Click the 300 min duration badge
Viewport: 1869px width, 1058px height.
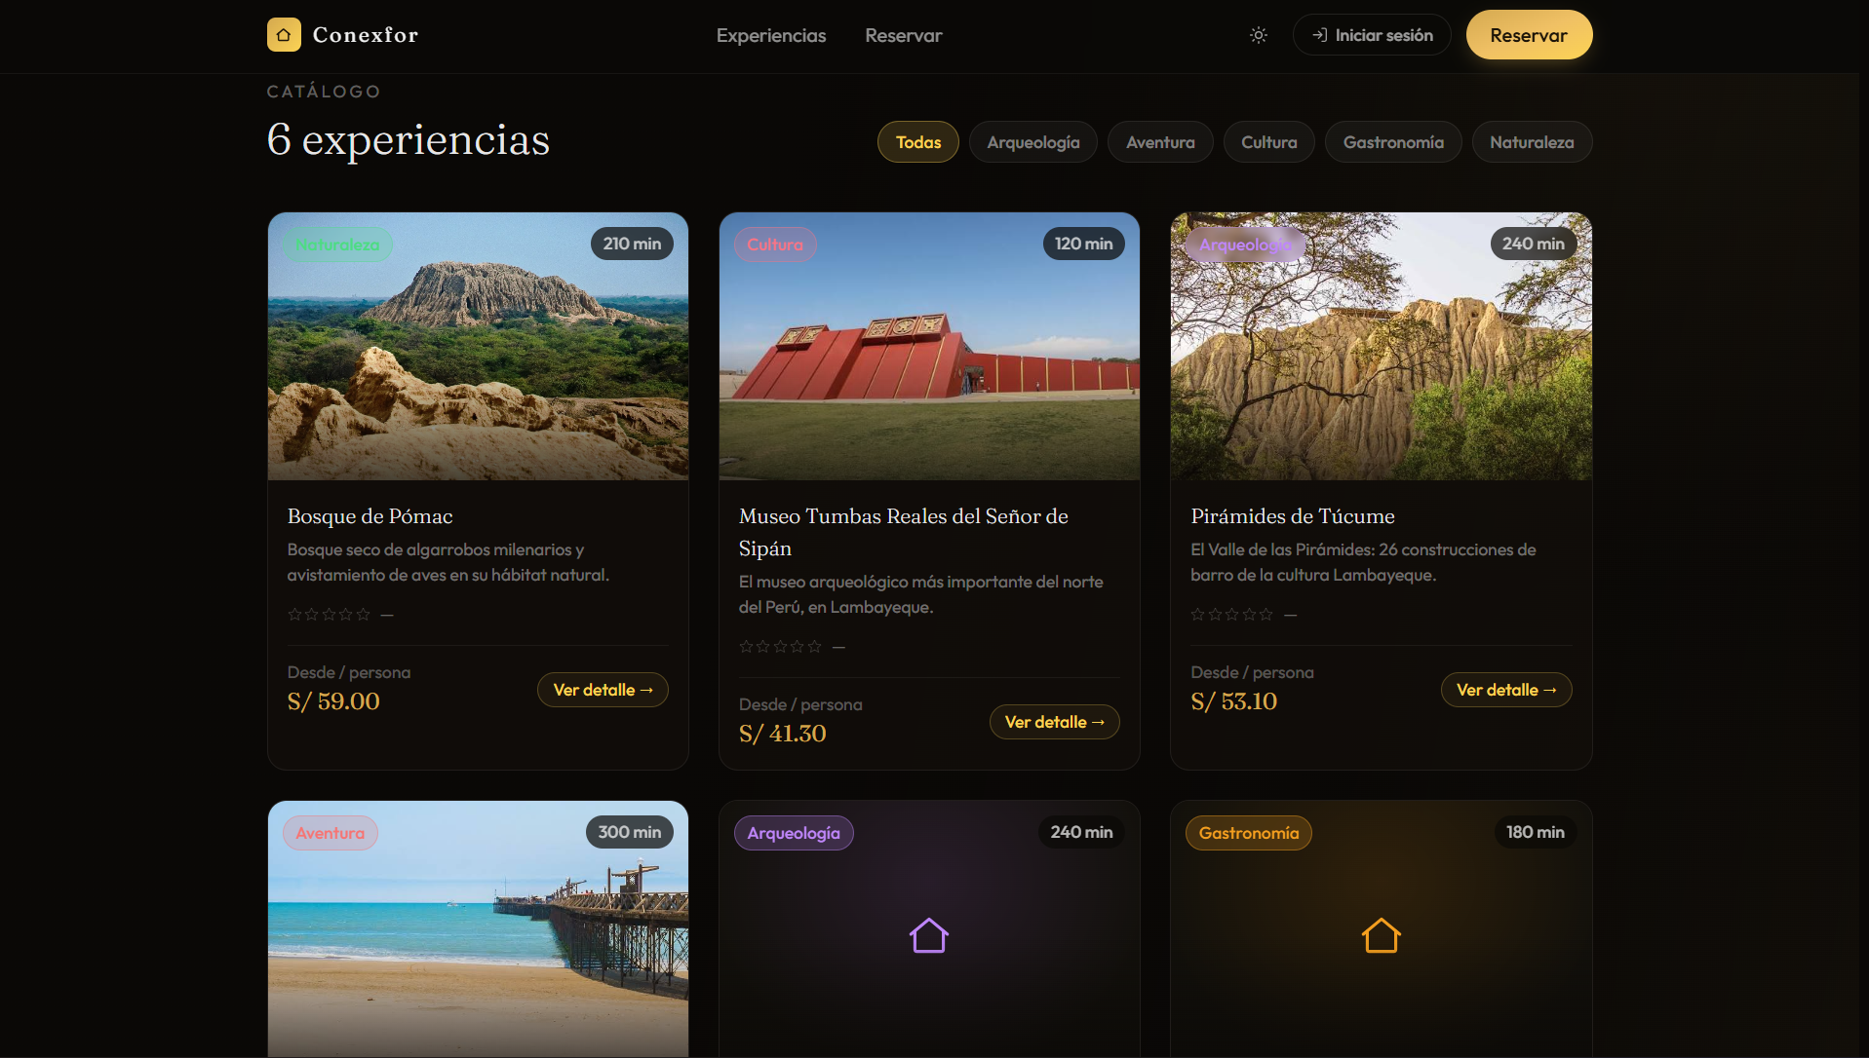(629, 832)
